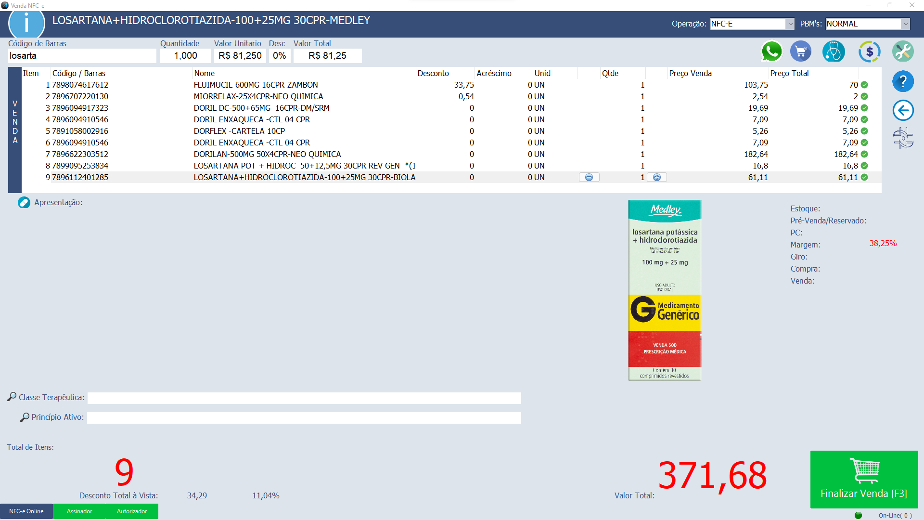This screenshot has width=924, height=520.
Task: Select the NFC-e Online tab
Action: tap(26, 511)
